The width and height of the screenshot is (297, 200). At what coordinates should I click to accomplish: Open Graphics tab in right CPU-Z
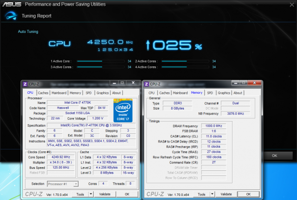coord(224,93)
